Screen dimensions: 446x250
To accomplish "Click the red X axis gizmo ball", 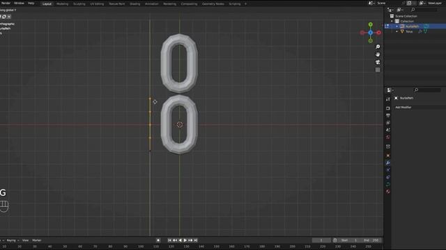I will pyautogui.click(x=378, y=33).
